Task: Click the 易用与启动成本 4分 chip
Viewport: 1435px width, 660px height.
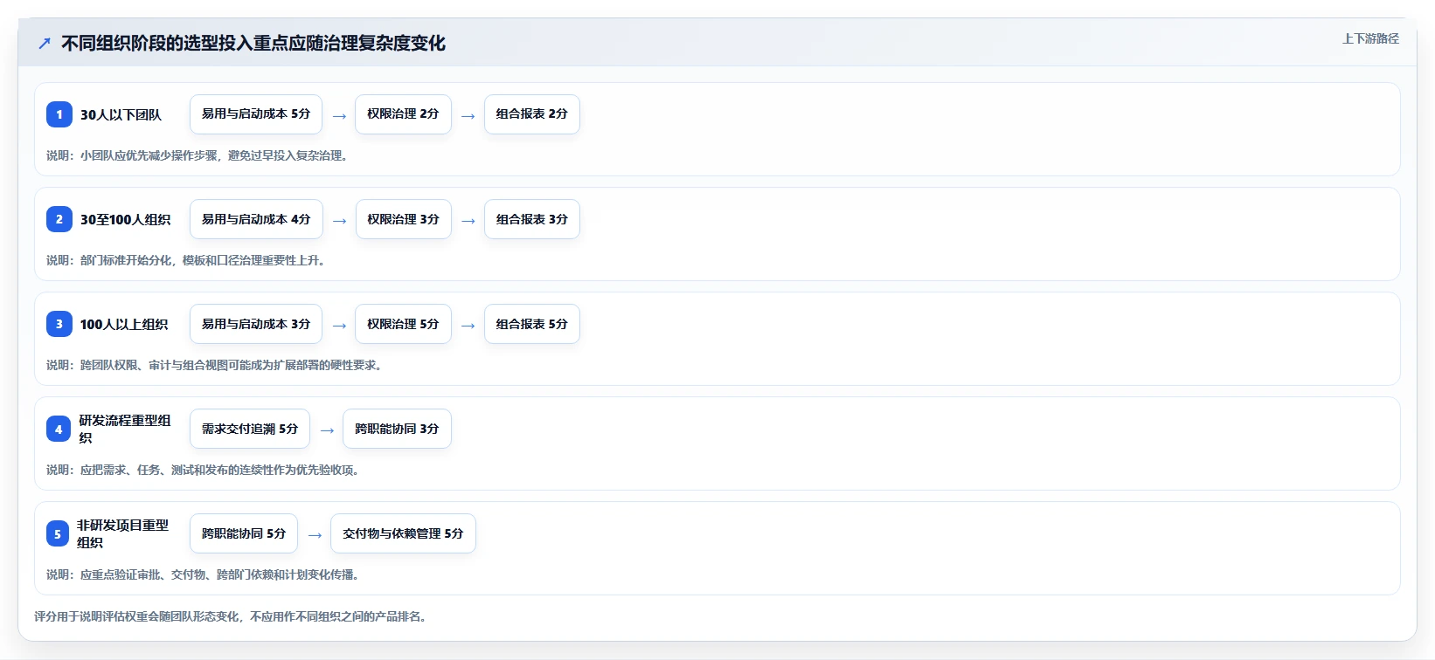Action: [x=256, y=219]
